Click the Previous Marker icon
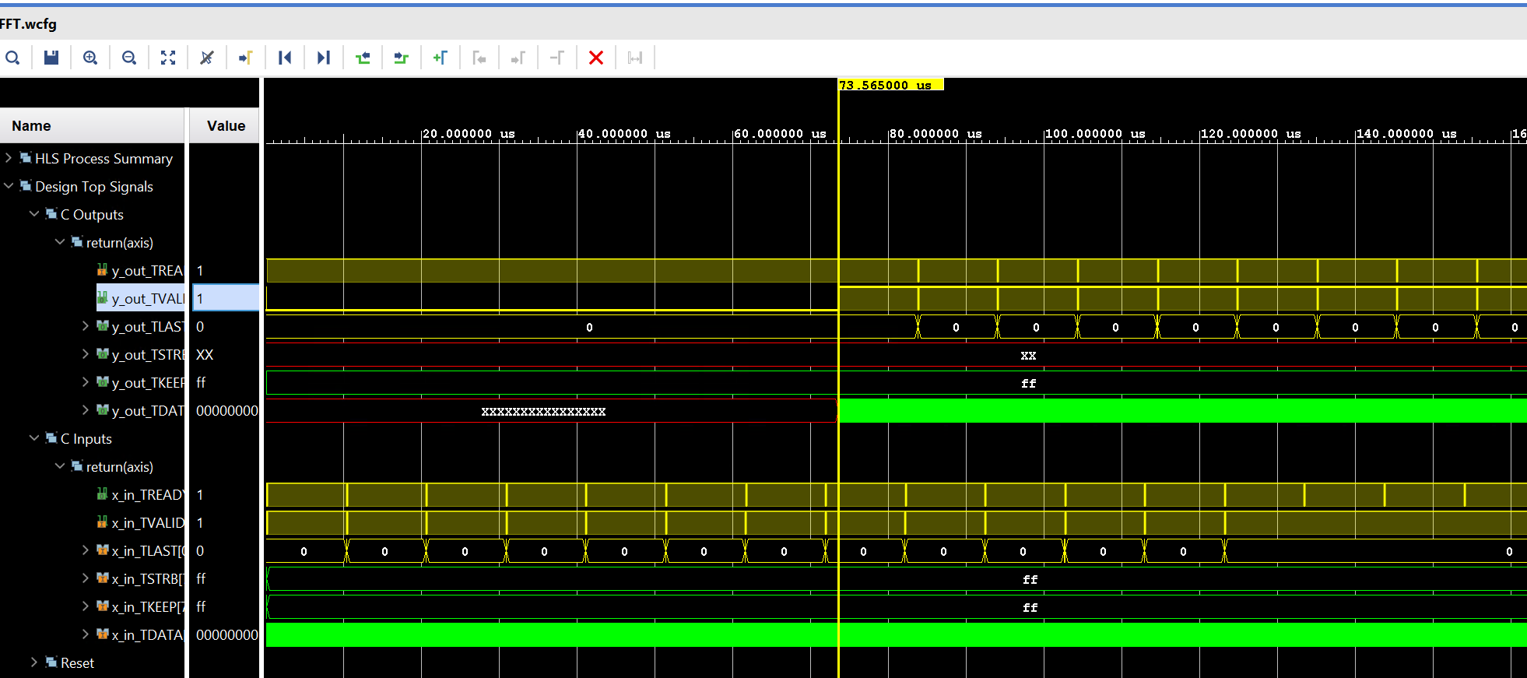The height and width of the screenshot is (678, 1527). 479,58
